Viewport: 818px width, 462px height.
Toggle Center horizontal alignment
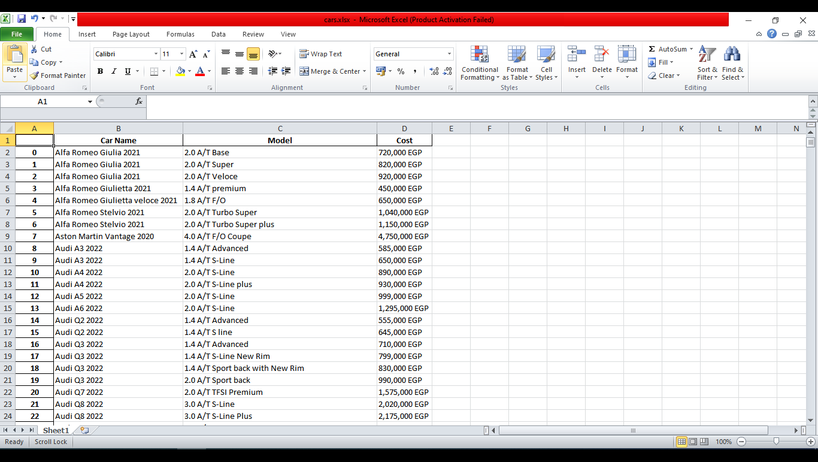coord(240,71)
